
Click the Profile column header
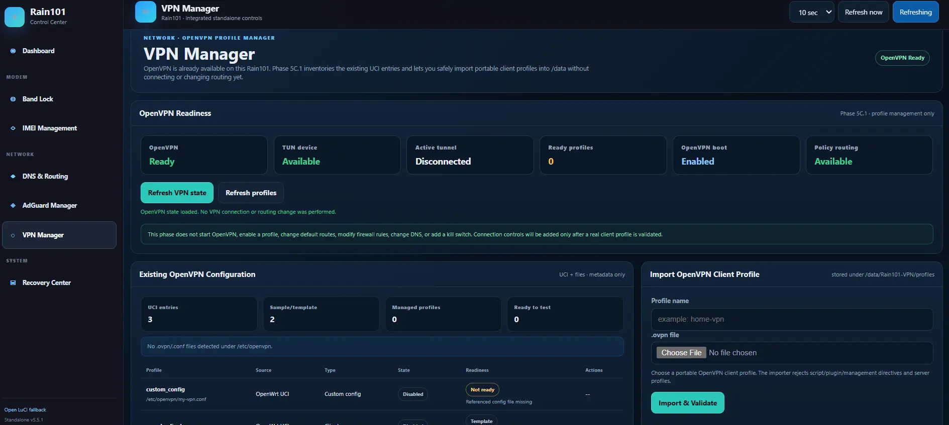pyautogui.click(x=154, y=370)
